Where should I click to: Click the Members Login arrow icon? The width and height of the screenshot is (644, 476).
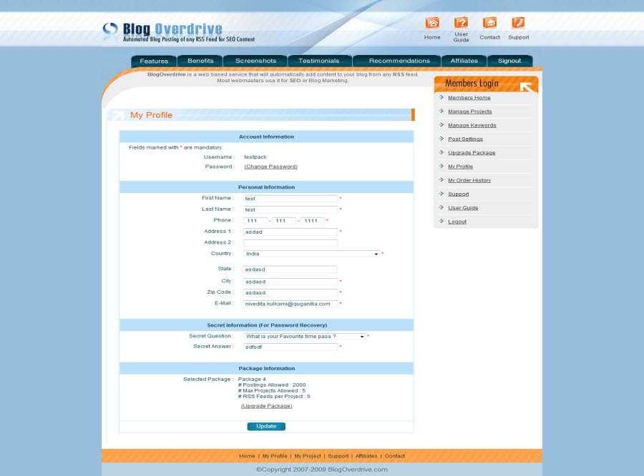(526, 86)
